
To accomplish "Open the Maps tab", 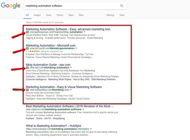I will (71, 15).
